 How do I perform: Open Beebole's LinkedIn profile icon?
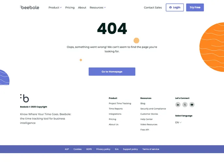tap(178, 105)
